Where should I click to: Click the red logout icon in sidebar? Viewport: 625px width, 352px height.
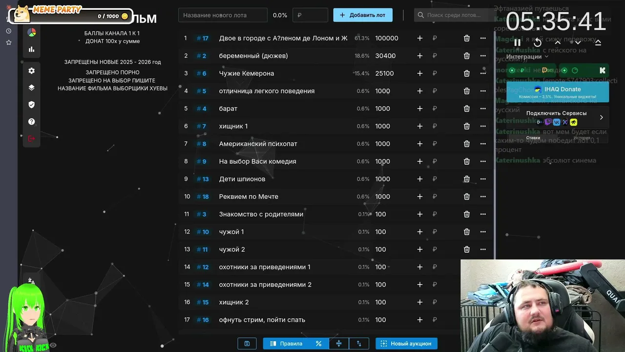[x=32, y=138]
